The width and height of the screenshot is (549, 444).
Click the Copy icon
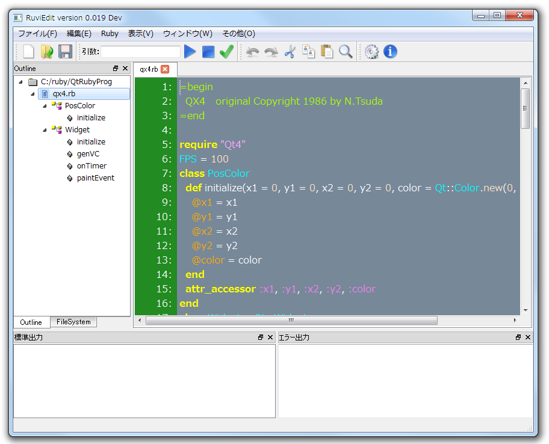coord(308,52)
